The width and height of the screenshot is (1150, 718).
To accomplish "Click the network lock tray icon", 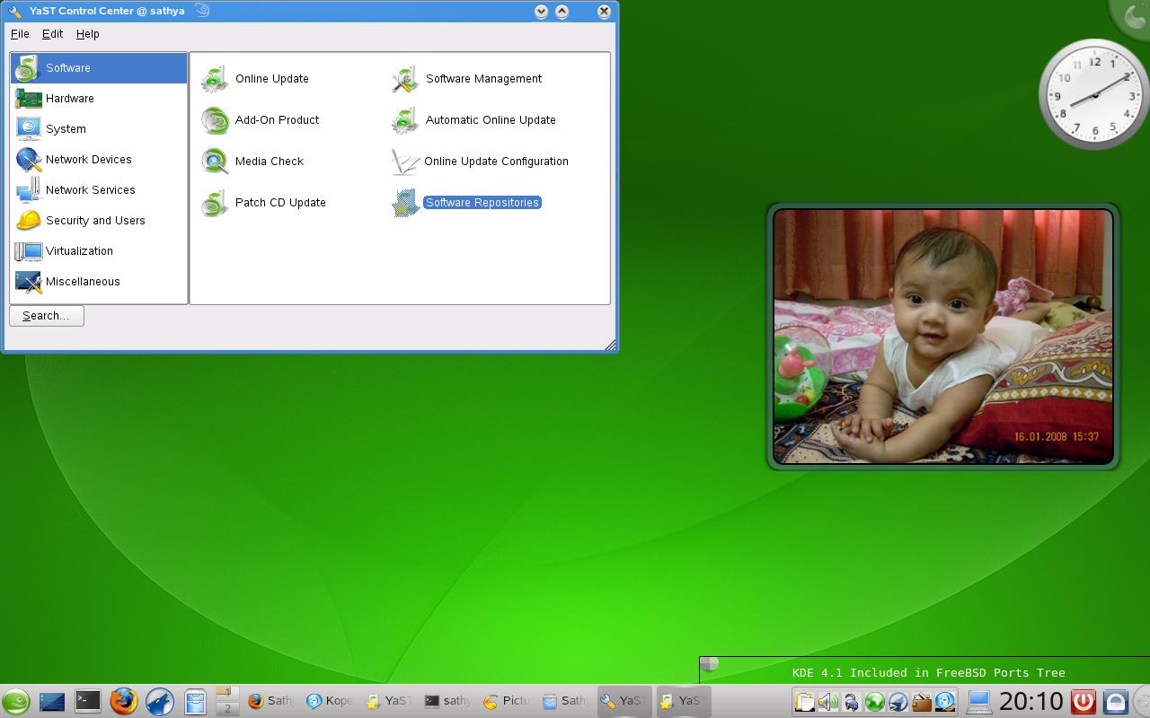I will point(851,702).
